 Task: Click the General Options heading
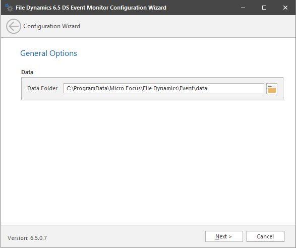(49, 53)
